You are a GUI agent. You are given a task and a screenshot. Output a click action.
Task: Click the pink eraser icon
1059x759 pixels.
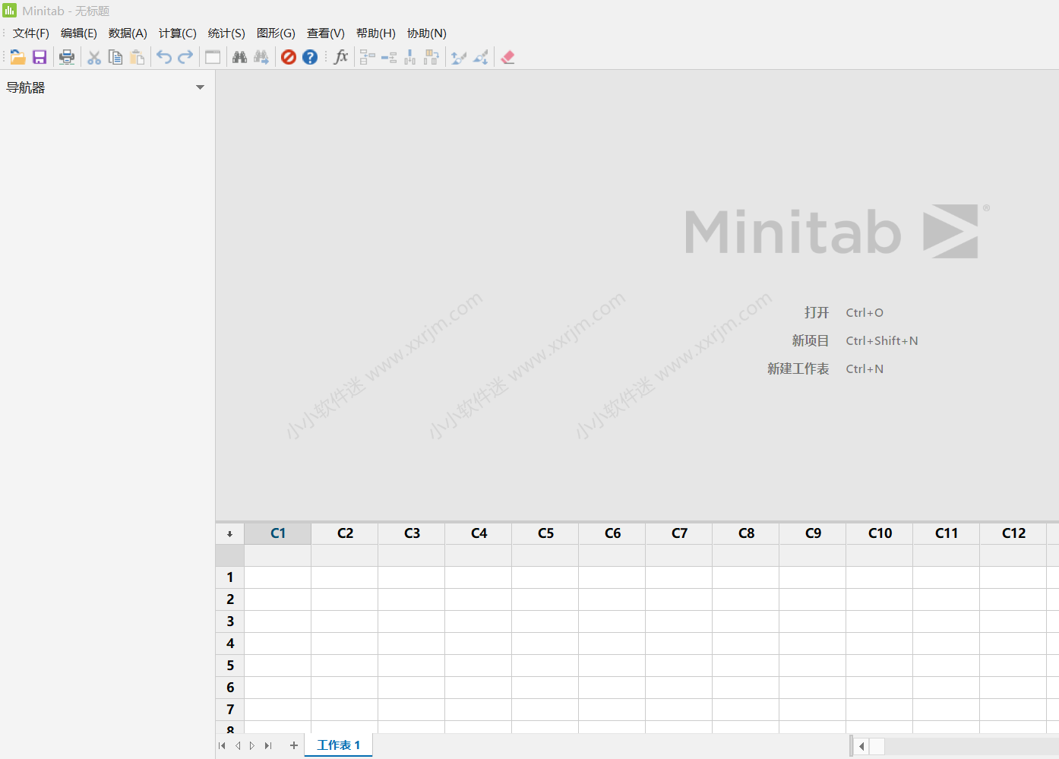pyautogui.click(x=507, y=57)
